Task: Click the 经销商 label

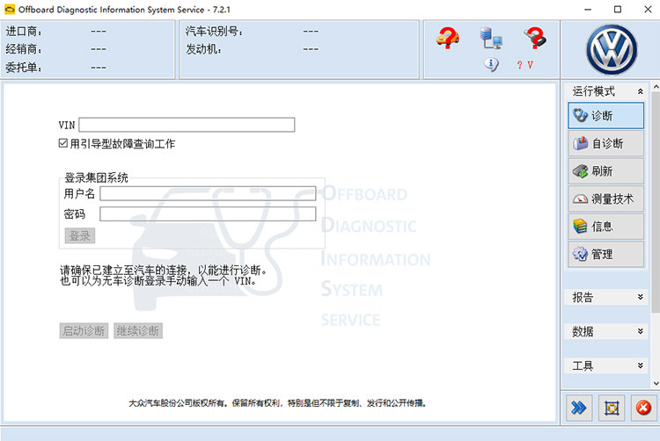Action: tap(24, 49)
